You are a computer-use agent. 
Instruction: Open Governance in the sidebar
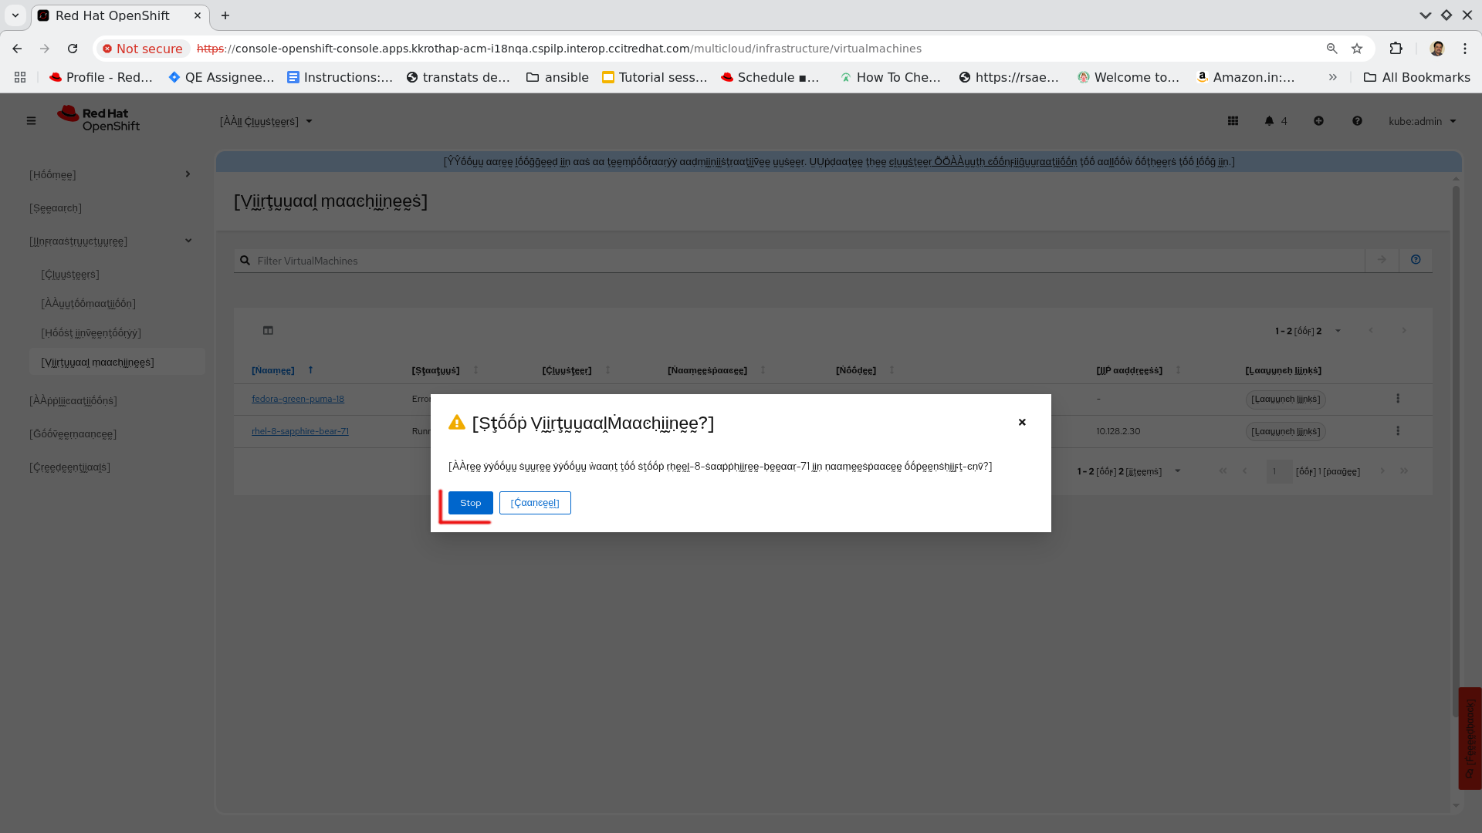tap(73, 434)
